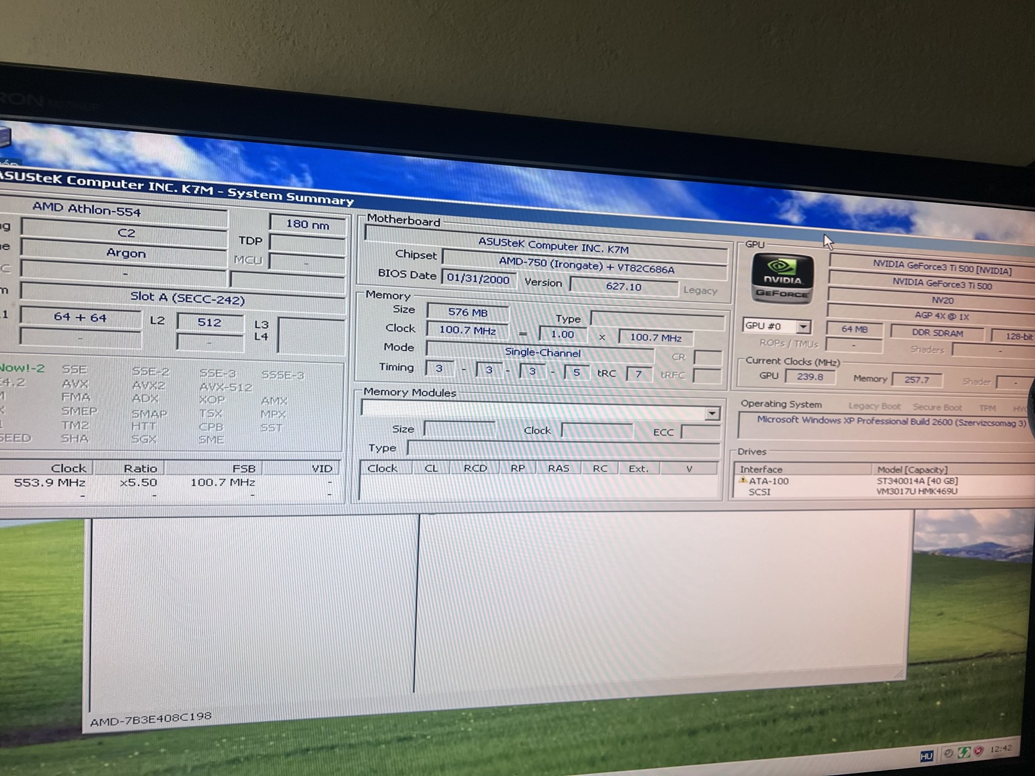Click the SMEP feature label
This screenshot has height=776, width=1035.
click(x=79, y=411)
